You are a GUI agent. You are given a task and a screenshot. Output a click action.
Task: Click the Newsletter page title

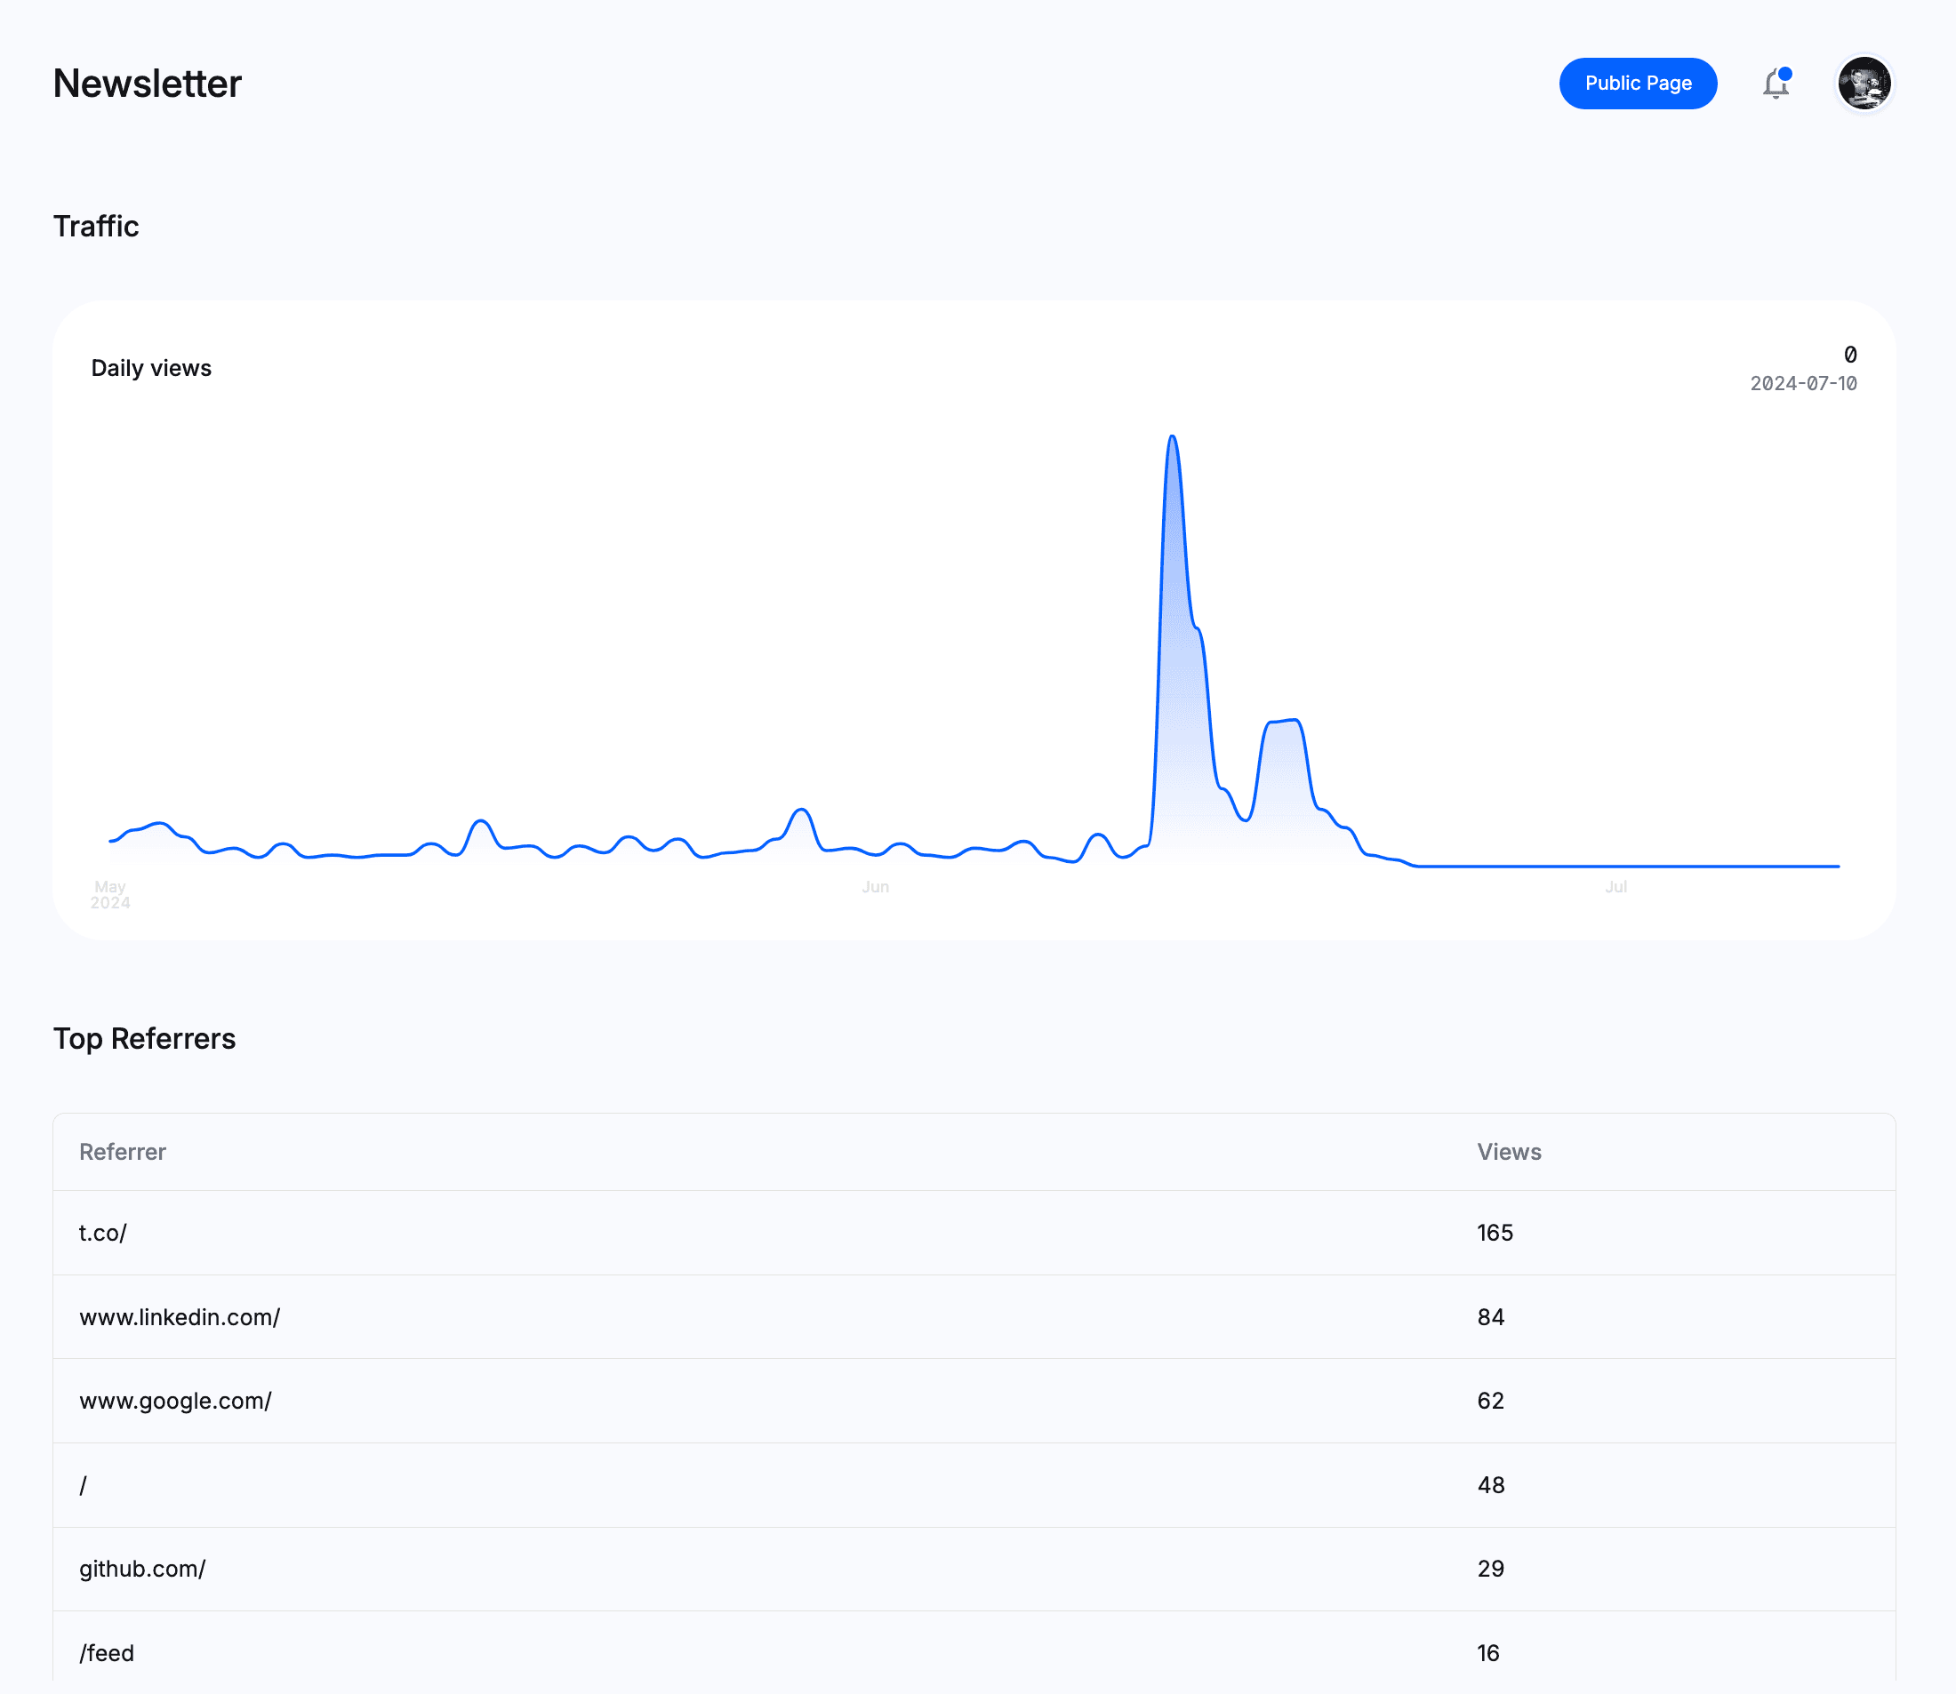point(148,84)
